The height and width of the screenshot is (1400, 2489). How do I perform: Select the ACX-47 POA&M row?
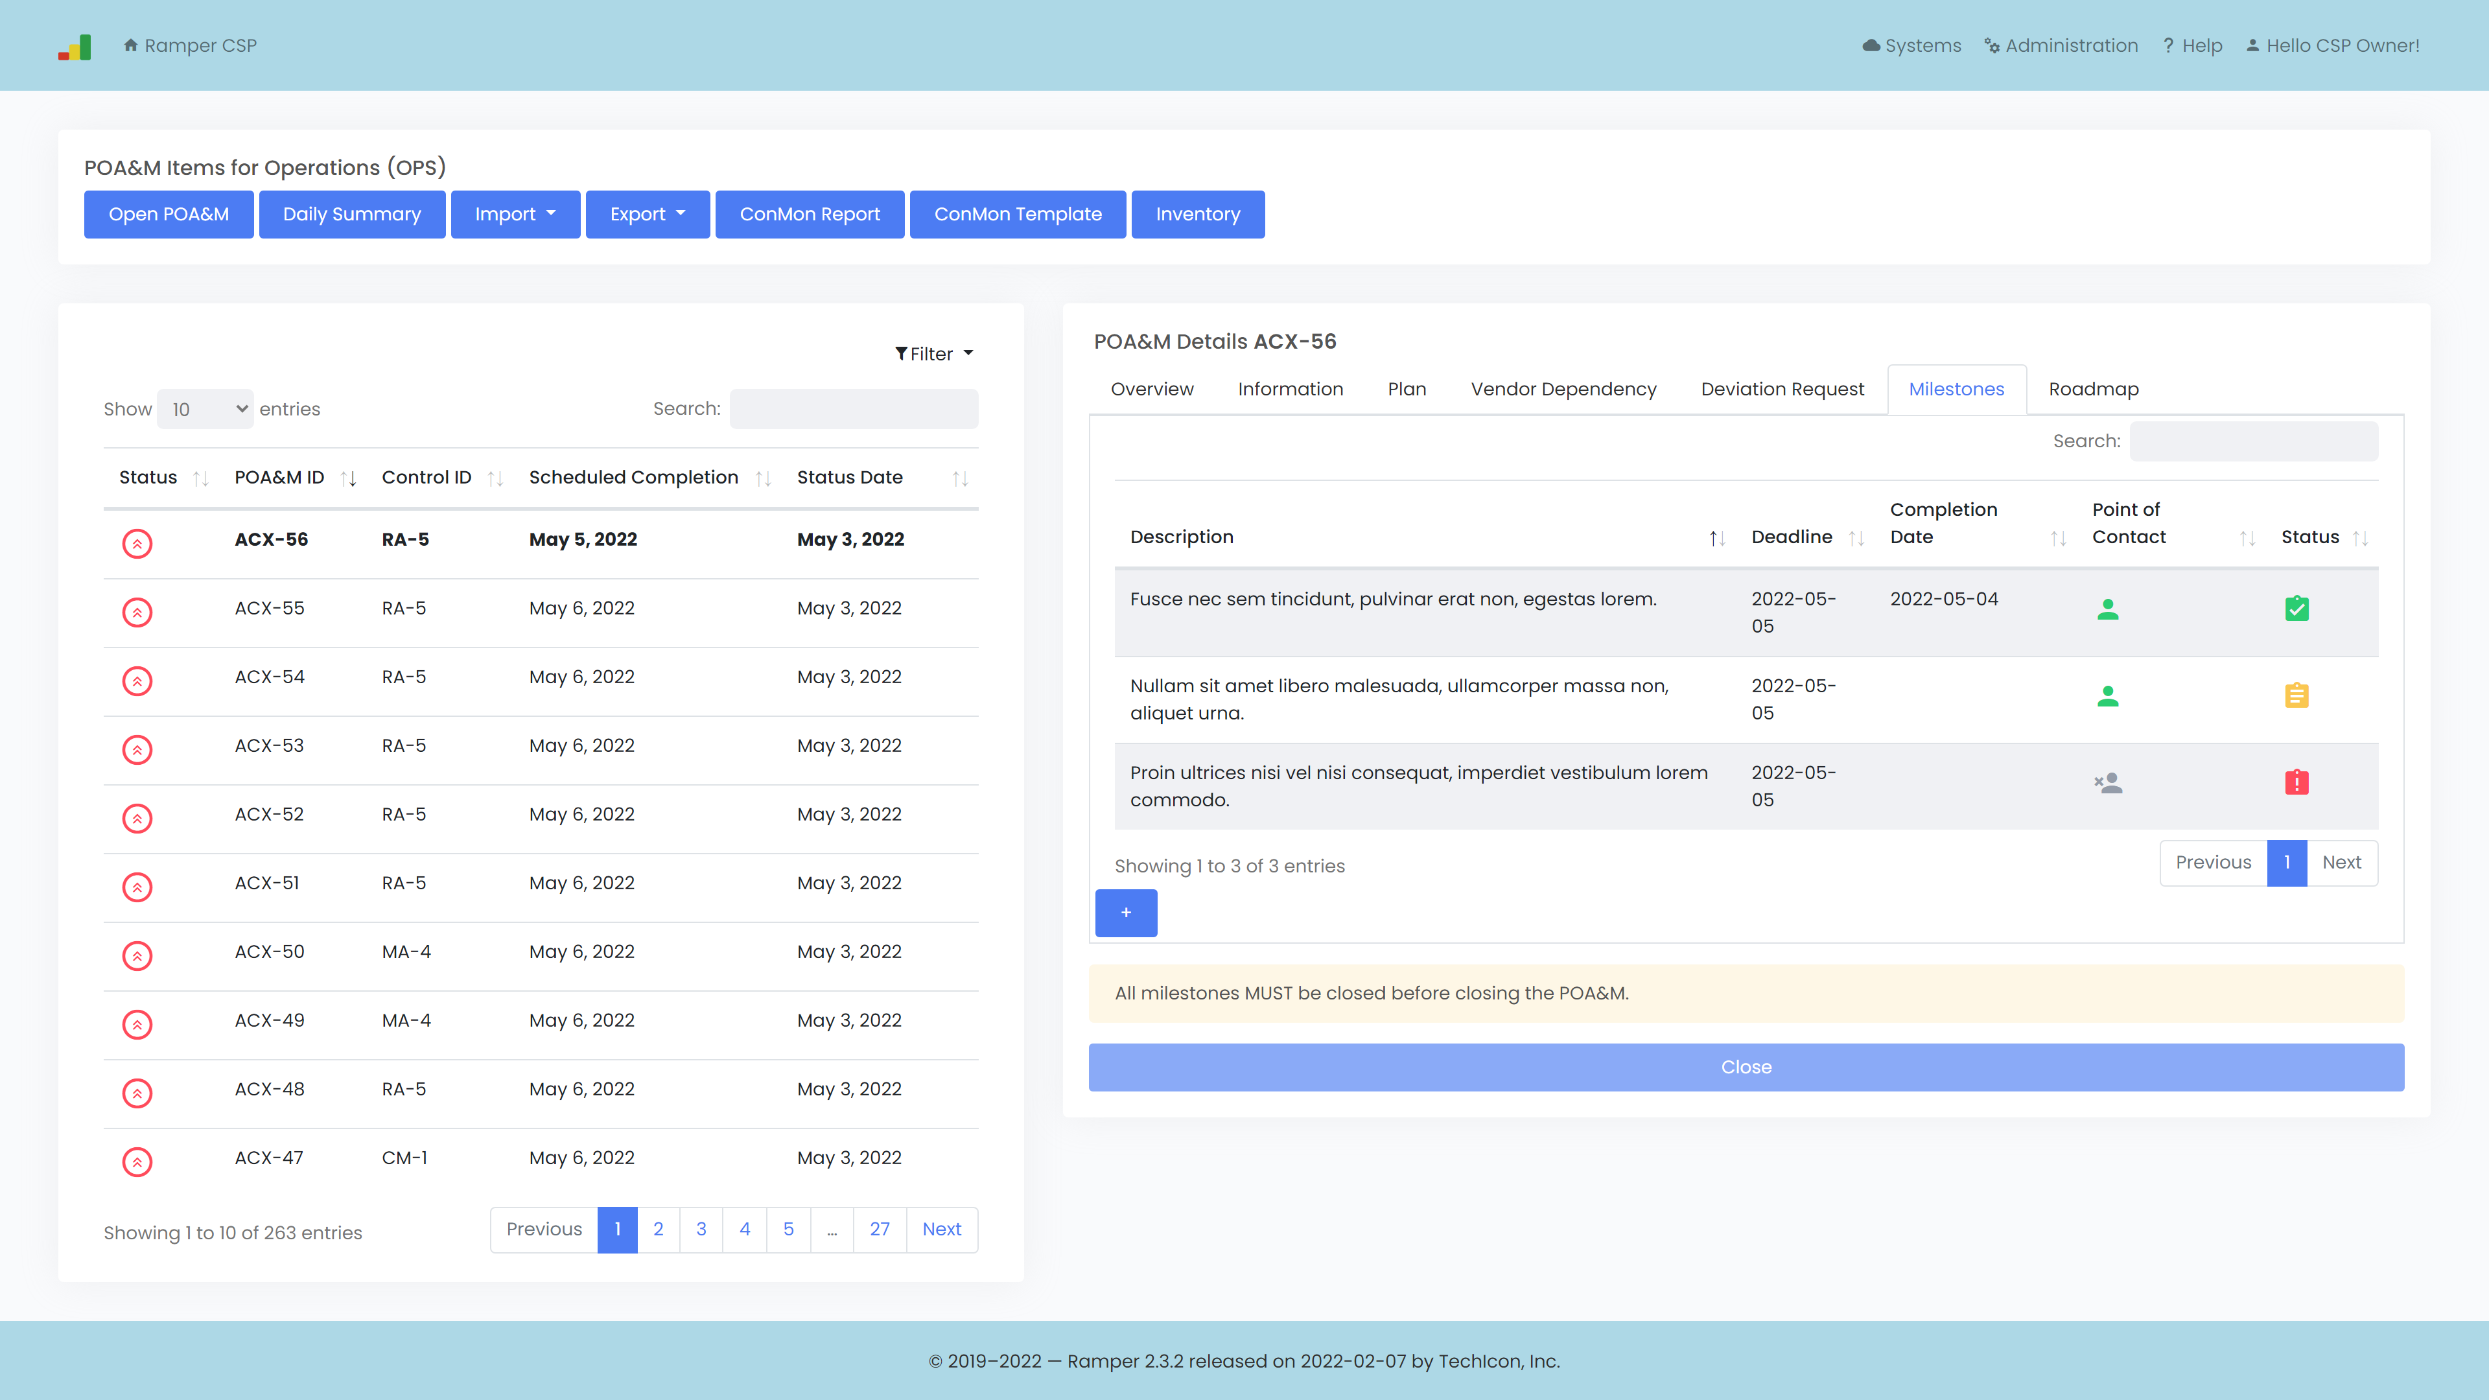click(x=540, y=1161)
